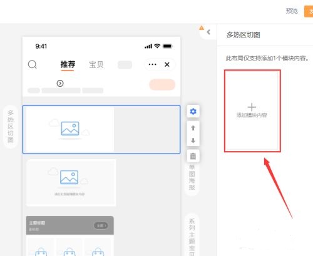Move module up with arrow icon
The width and height of the screenshot is (313, 256).
coord(193,128)
